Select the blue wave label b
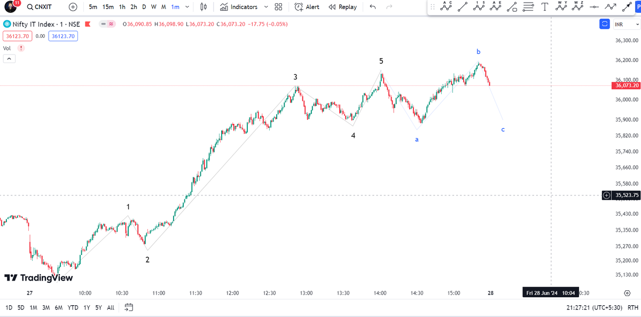 point(479,52)
